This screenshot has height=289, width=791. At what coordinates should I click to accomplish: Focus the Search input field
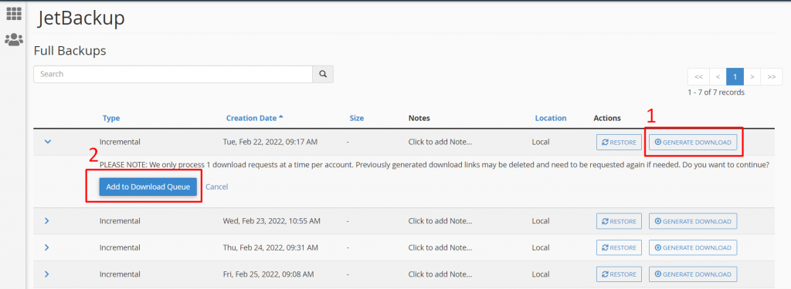point(173,74)
